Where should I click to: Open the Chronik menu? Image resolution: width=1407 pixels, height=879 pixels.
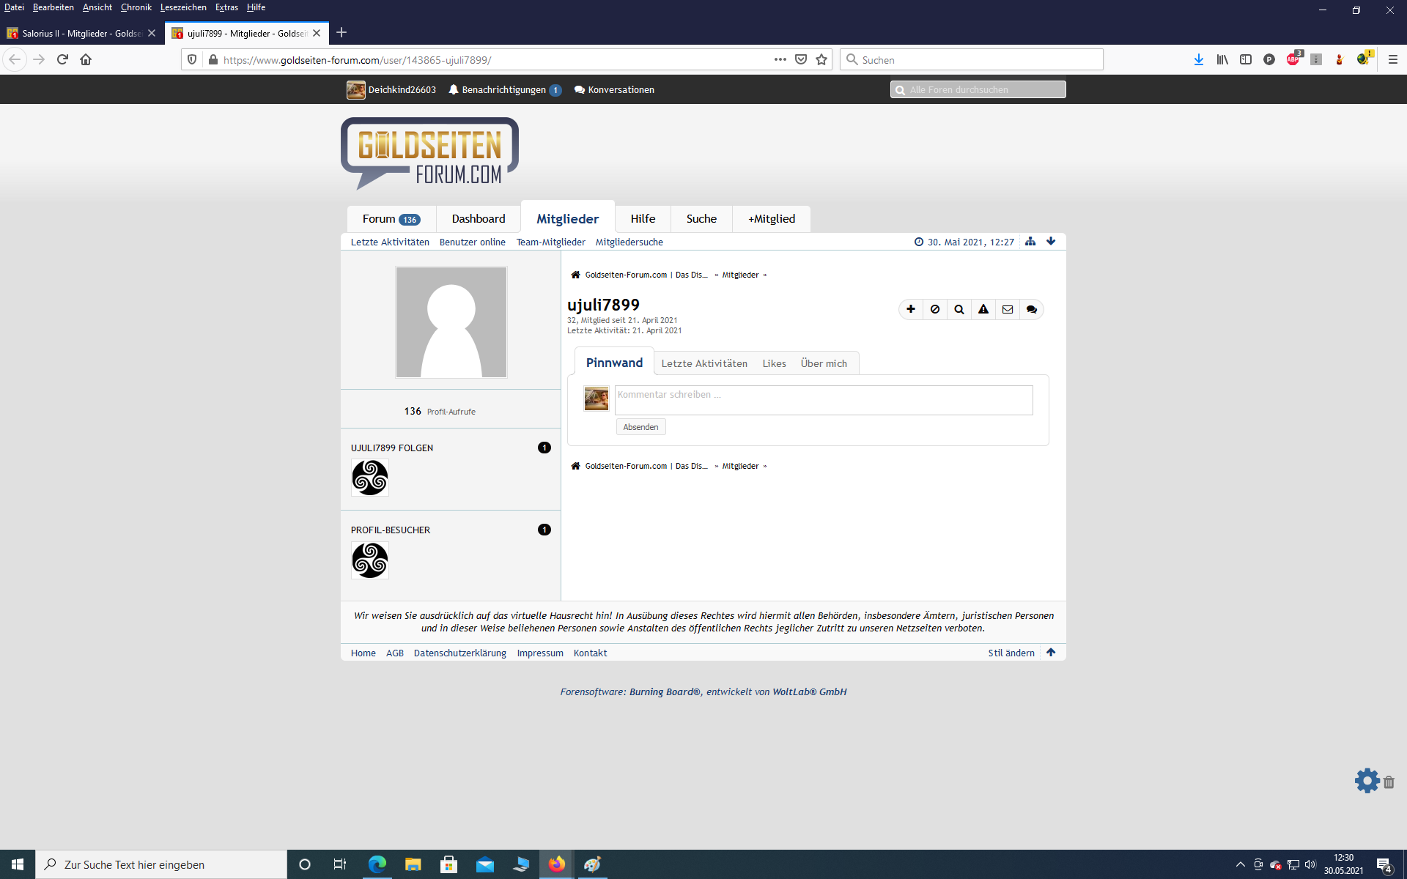point(136,7)
